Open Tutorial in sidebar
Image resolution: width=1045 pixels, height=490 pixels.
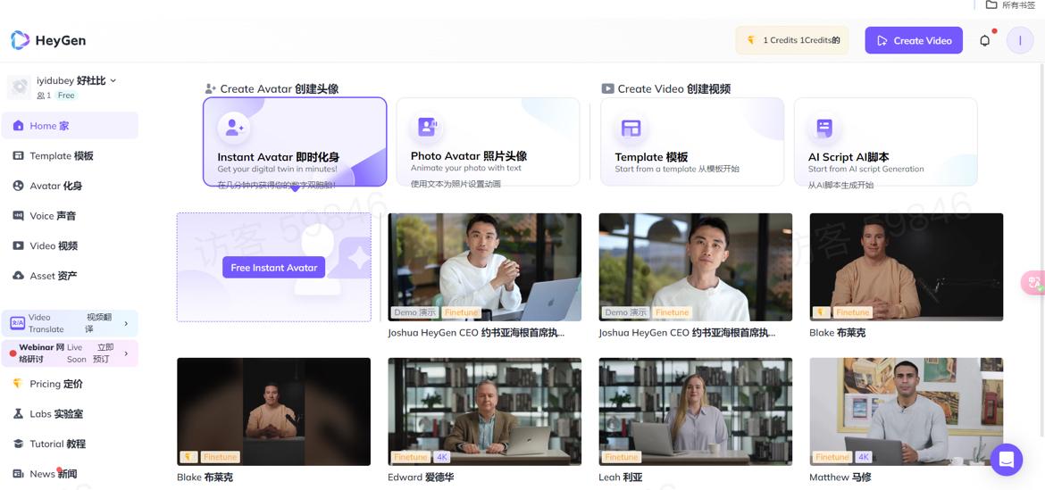pyautogui.click(x=70, y=444)
